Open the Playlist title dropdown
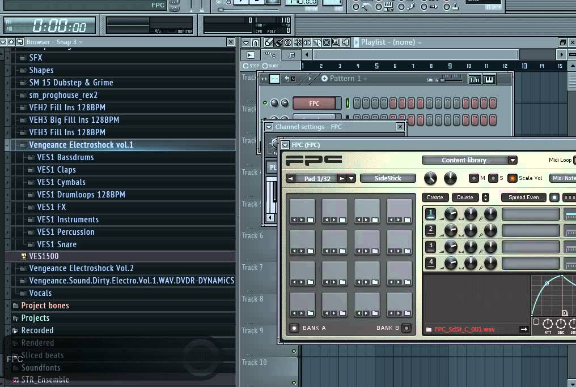The image size is (576, 387). pos(420,43)
